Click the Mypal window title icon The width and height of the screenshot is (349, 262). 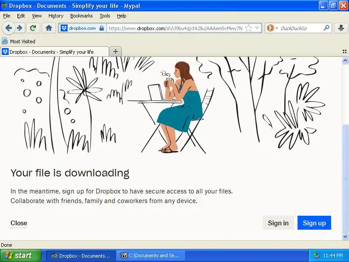(4, 6)
